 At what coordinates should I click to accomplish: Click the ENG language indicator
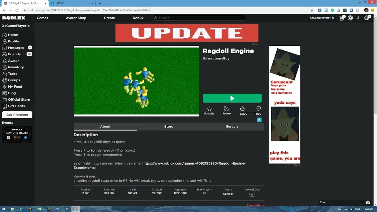(357, 209)
